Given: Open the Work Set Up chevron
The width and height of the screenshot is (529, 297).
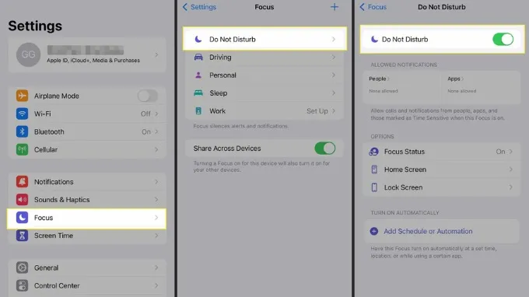Looking at the screenshot, I should tap(333, 110).
